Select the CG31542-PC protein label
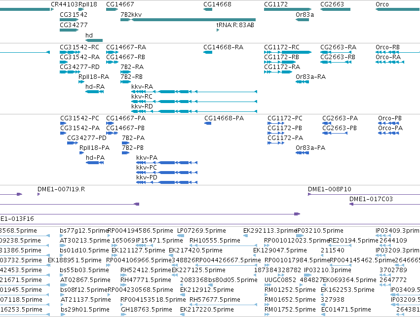This screenshot has height=317, width=420. [79, 118]
